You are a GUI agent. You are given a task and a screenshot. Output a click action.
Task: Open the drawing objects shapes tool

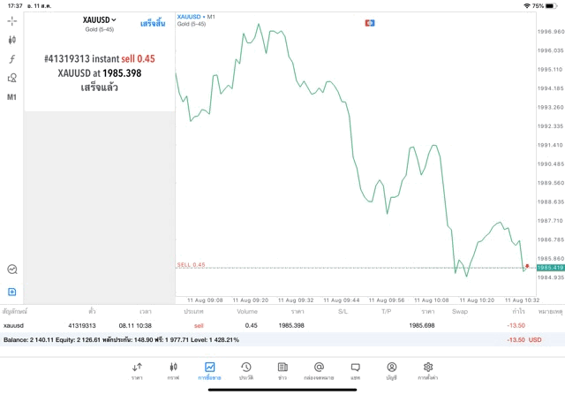tap(12, 78)
